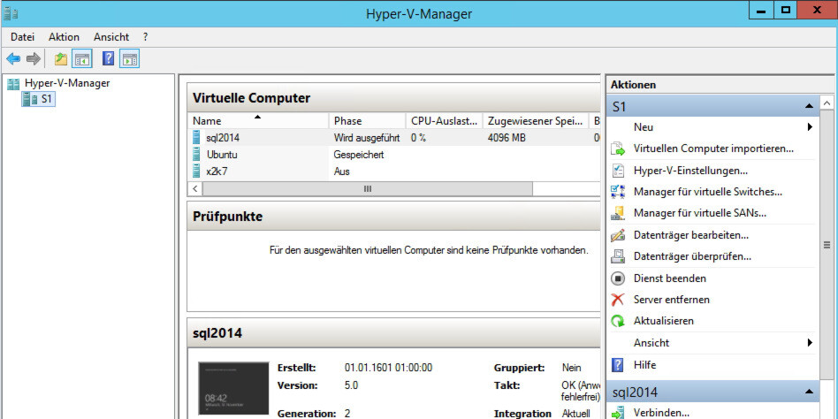Image resolution: width=838 pixels, height=419 pixels.
Task: Click the green Aktualisieren refresh icon
Action: click(618, 321)
